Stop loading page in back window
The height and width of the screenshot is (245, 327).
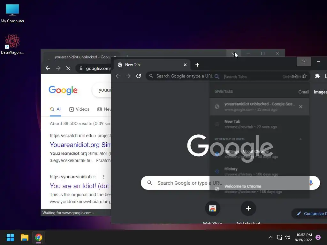tap(68, 68)
